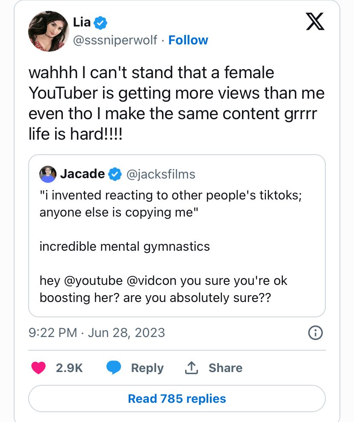Open Jacade's small profile avatar
Image resolution: width=354 pixels, height=422 pixels.
coord(47,174)
